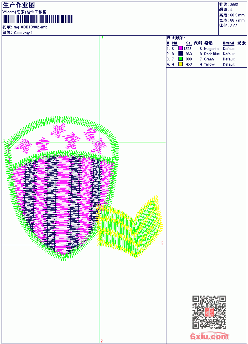Click the green thread color swatch

[x=181, y=59]
